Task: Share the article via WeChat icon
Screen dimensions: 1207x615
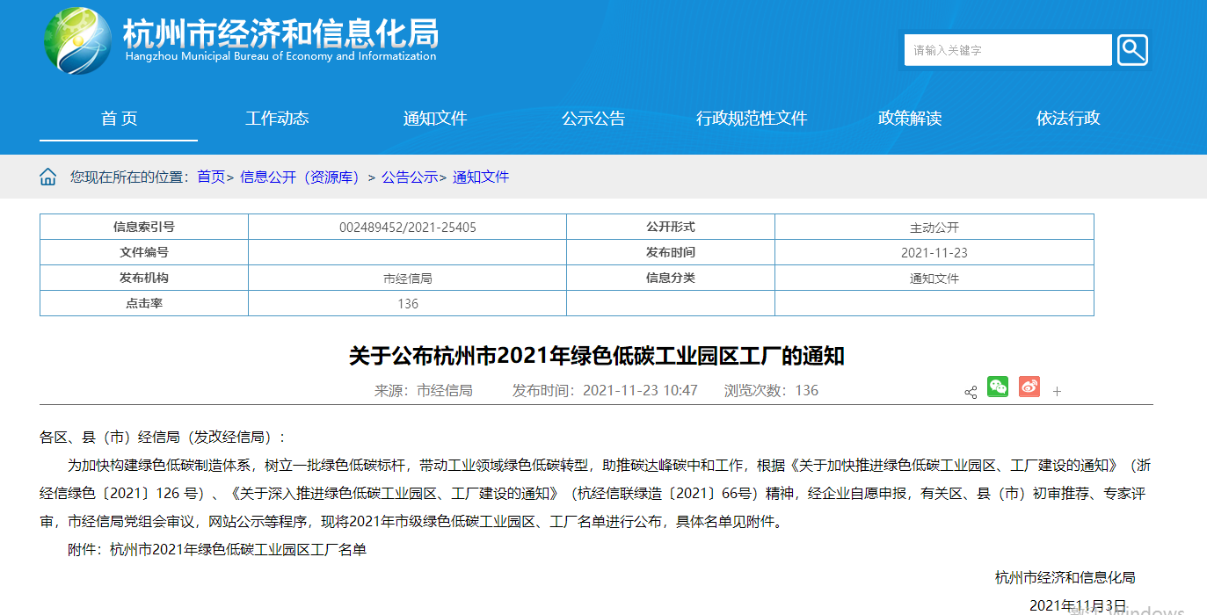Action: pyautogui.click(x=998, y=387)
